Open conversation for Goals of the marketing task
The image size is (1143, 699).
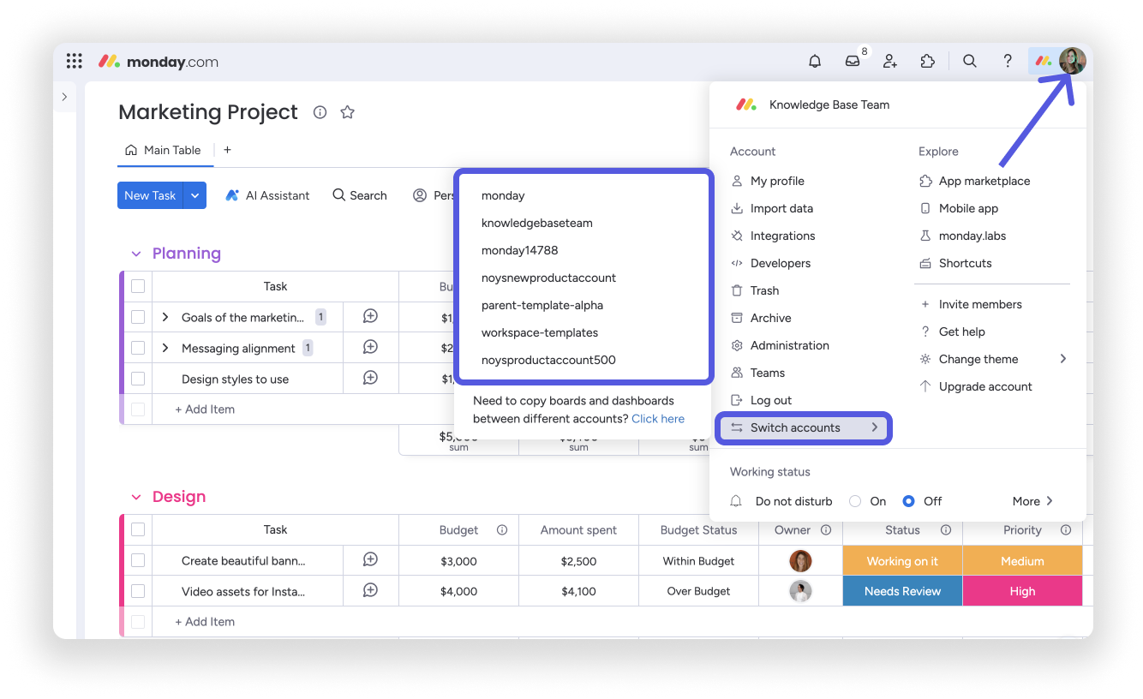click(x=370, y=317)
